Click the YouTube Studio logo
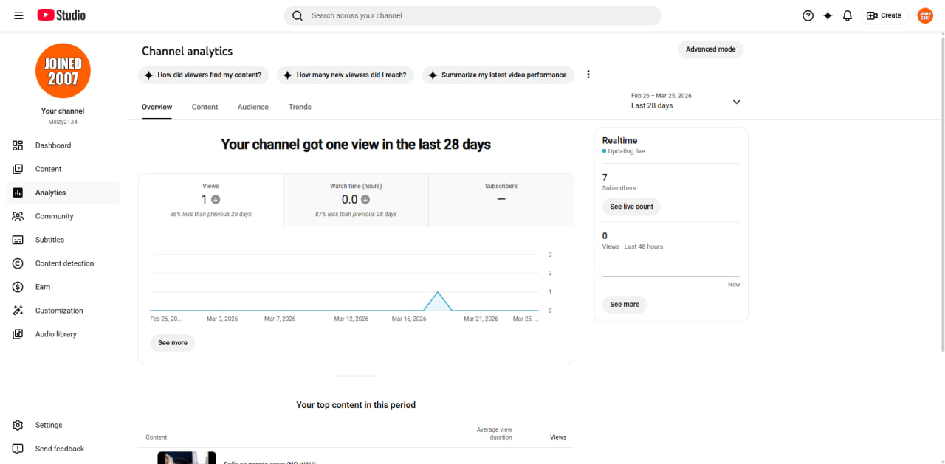Screen dimensions: 945x464 tap(61, 15)
